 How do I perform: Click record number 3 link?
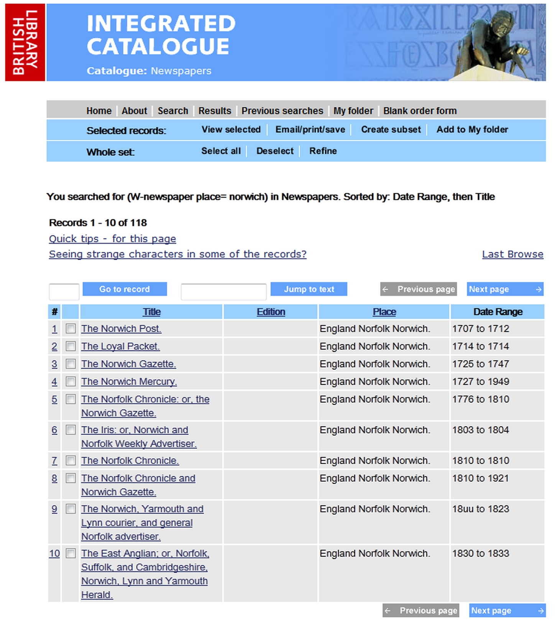(x=54, y=364)
